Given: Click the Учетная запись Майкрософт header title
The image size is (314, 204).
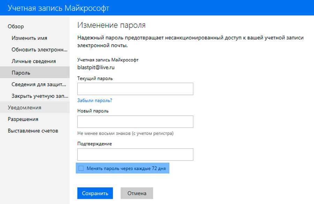Looking at the screenshot, I should (x=58, y=8).
